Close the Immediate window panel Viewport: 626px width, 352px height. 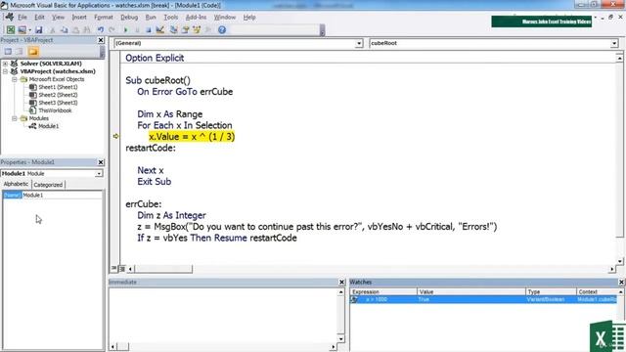click(341, 283)
